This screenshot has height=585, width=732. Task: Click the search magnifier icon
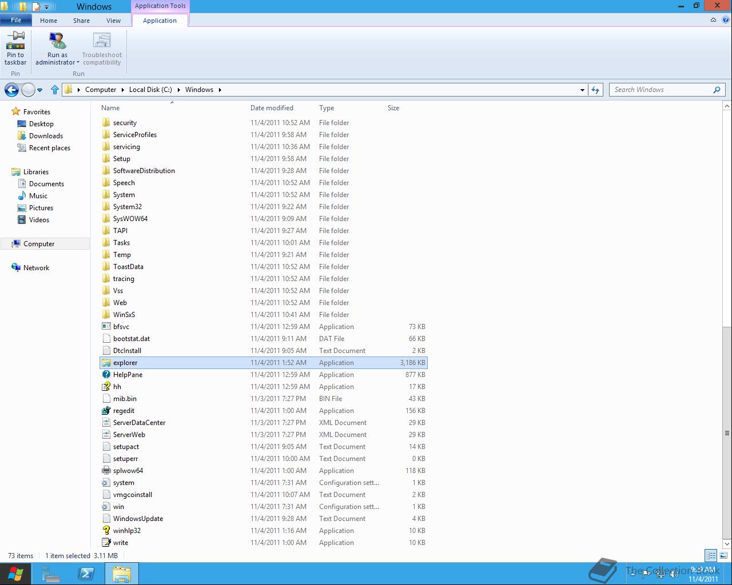[x=717, y=90]
